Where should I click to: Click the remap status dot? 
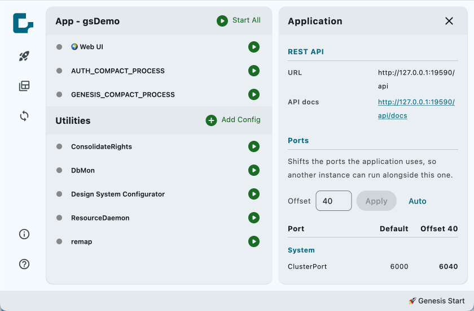pos(59,241)
